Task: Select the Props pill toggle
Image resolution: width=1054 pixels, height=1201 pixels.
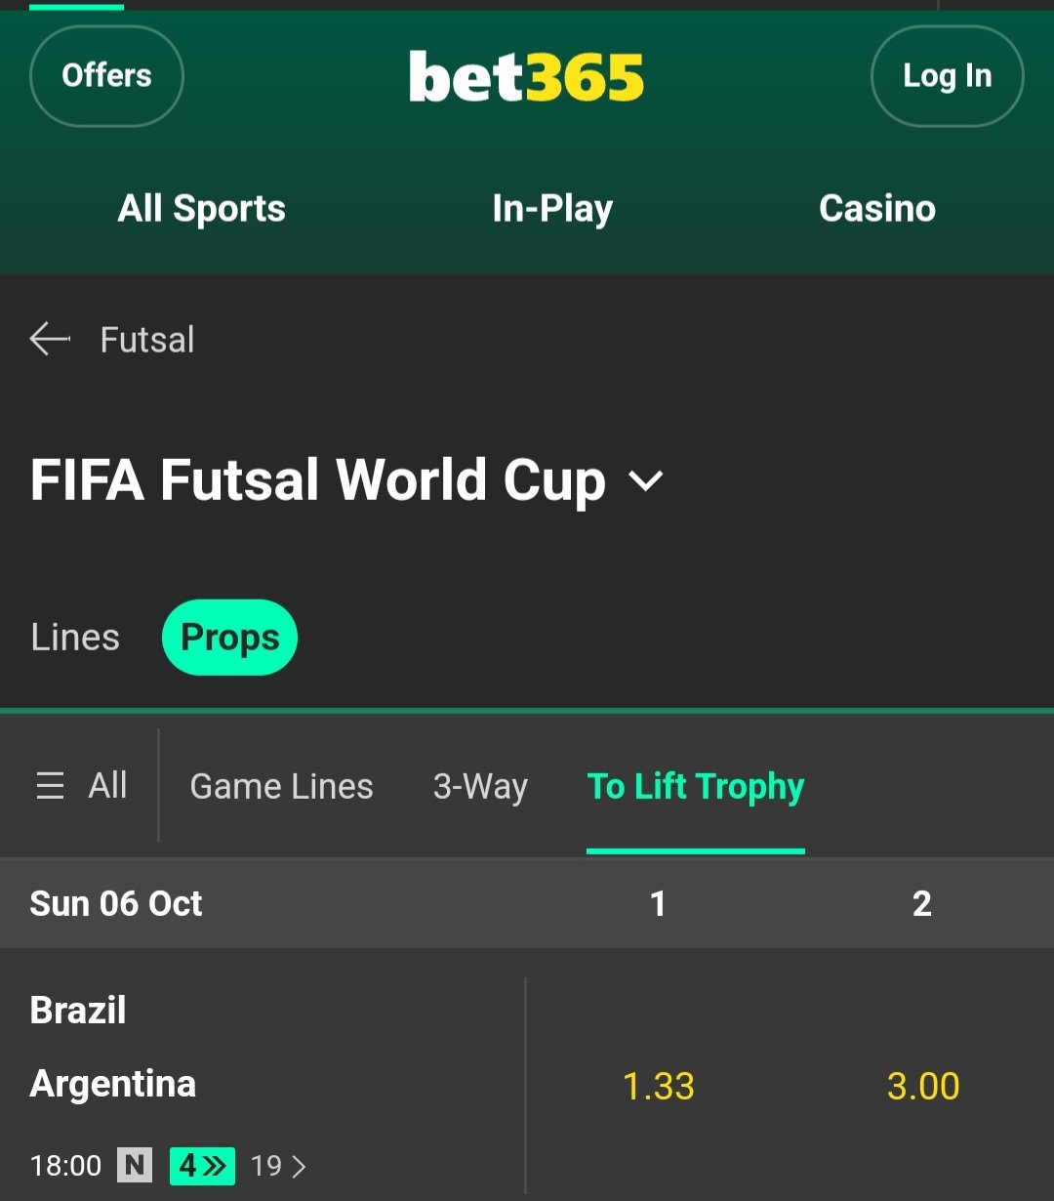Action: coord(229,638)
